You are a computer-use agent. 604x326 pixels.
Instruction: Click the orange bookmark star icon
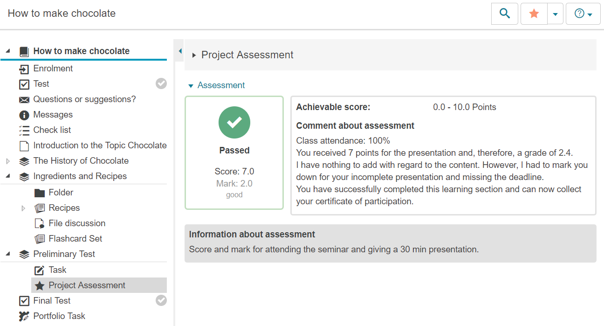tap(534, 14)
